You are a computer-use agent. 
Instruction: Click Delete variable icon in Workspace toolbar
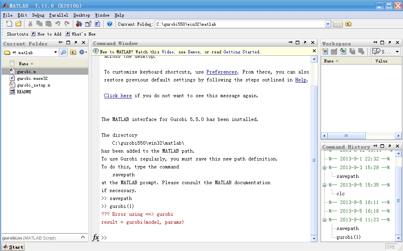[361, 51]
